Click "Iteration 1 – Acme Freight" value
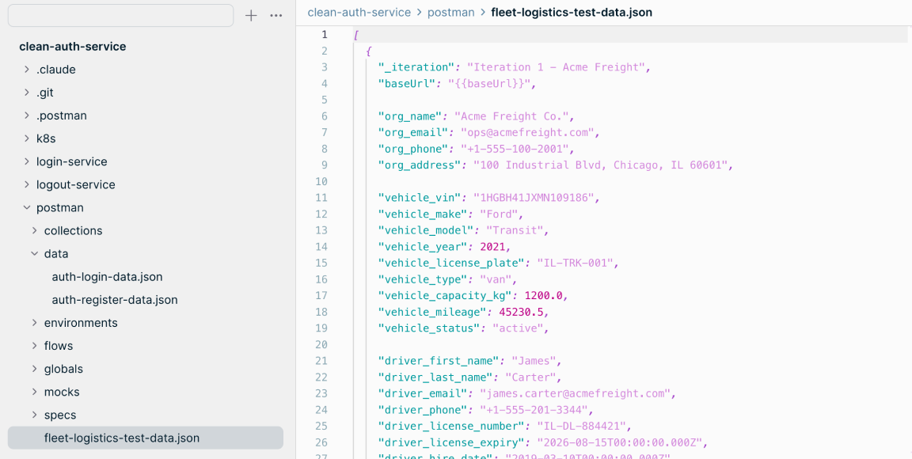This screenshot has height=459, width=912. (556, 67)
